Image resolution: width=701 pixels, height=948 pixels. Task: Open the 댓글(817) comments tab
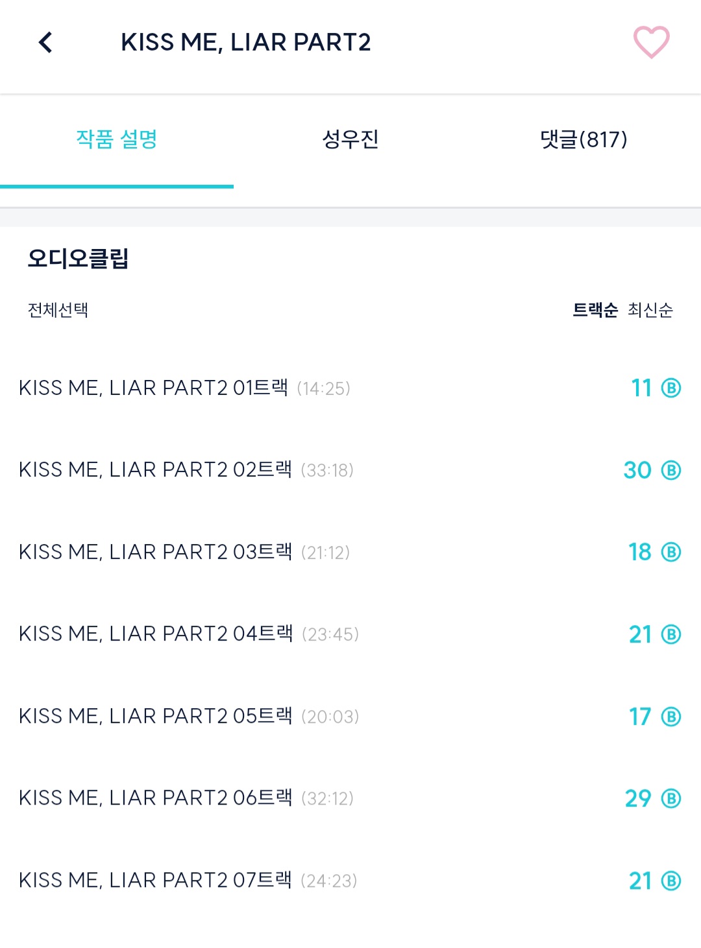tap(584, 139)
